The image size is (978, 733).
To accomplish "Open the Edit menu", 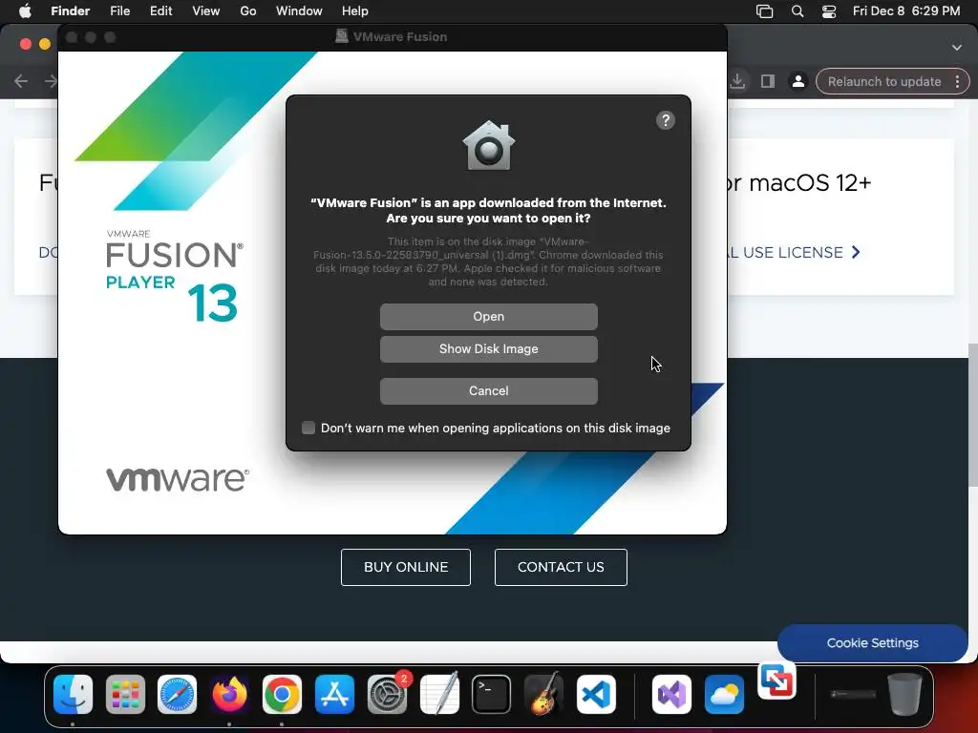I will click(x=160, y=11).
